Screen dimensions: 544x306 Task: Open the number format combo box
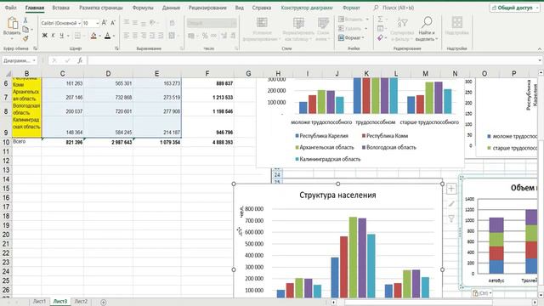tap(212, 23)
